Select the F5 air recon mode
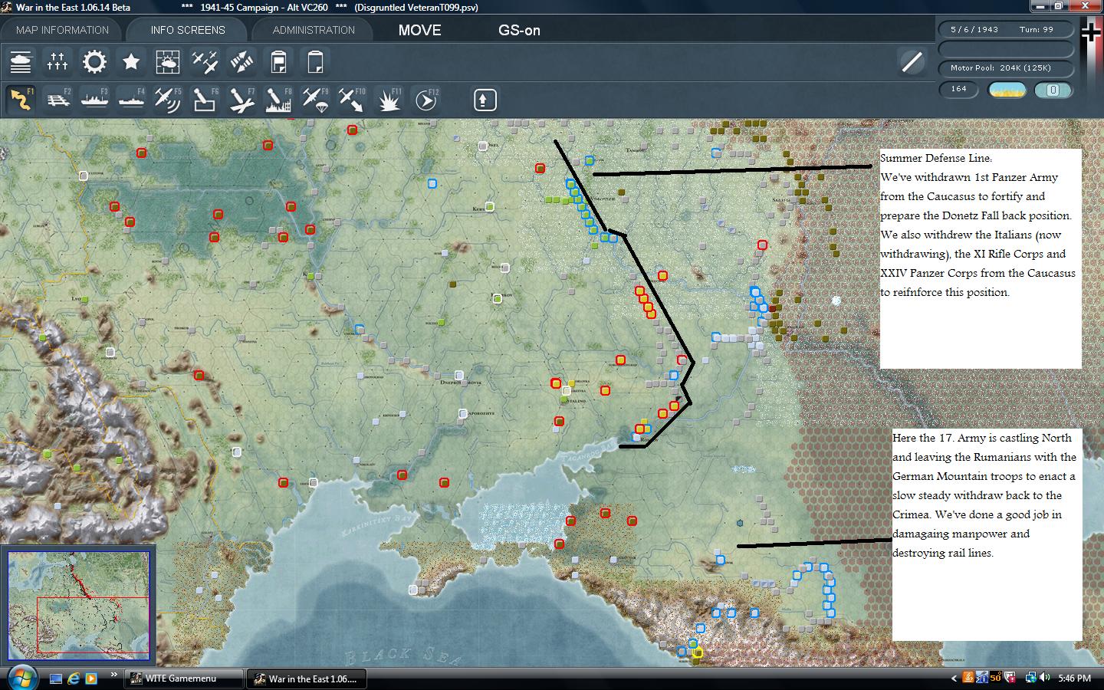 point(168,100)
